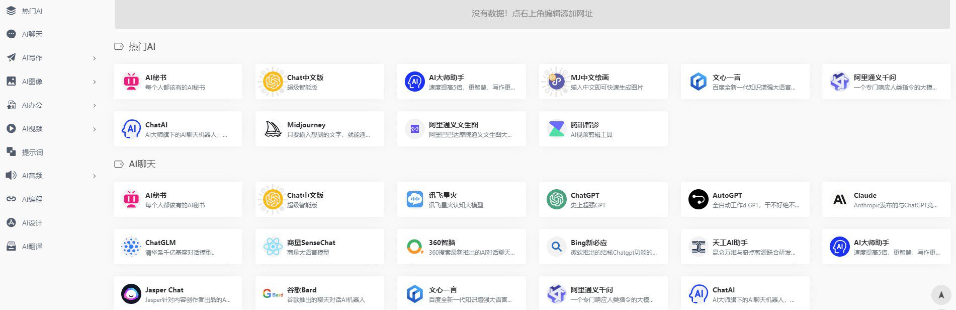
Task: Click 谷歌推出的聊天对话AI机器人 description text
Action: (x=326, y=300)
